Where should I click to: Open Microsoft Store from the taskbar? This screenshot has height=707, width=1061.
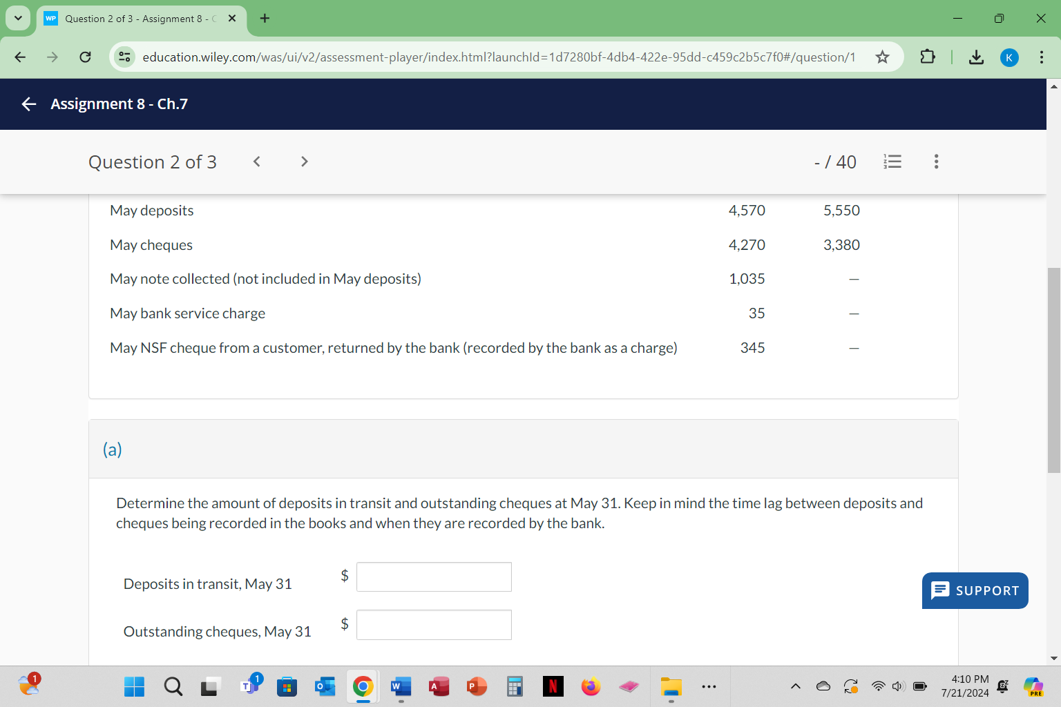[x=287, y=686]
